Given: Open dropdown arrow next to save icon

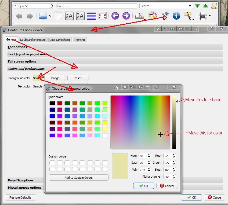Looking at the screenshot, I should (50, 16).
